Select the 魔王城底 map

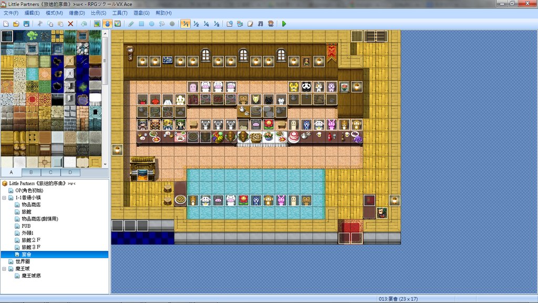click(31, 276)
